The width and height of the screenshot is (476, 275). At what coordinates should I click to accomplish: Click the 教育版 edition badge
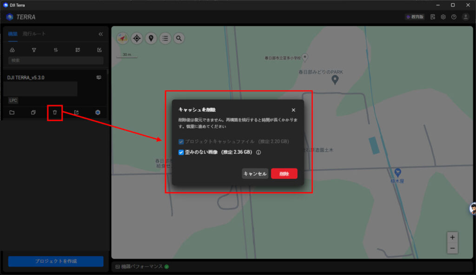(x=415, y=17)
